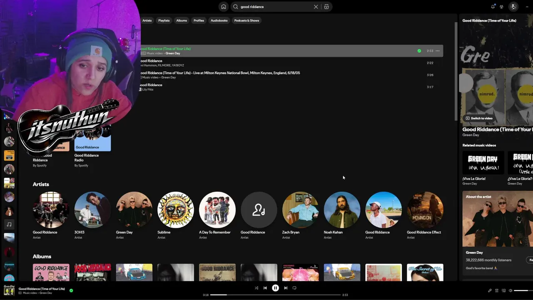Filter results by the Playlists tab
Screen dimensions: 533x300
tap(164, 20)
